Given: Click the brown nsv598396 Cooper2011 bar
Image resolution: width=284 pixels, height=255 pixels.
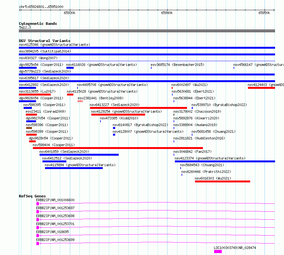Looking at the screenshot, I should point(29,128).
